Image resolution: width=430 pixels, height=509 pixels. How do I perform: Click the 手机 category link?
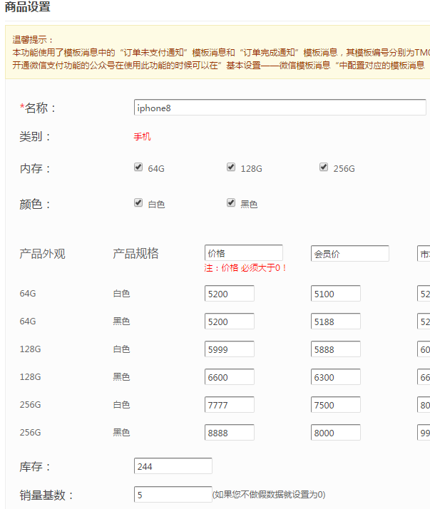point(142,137)
